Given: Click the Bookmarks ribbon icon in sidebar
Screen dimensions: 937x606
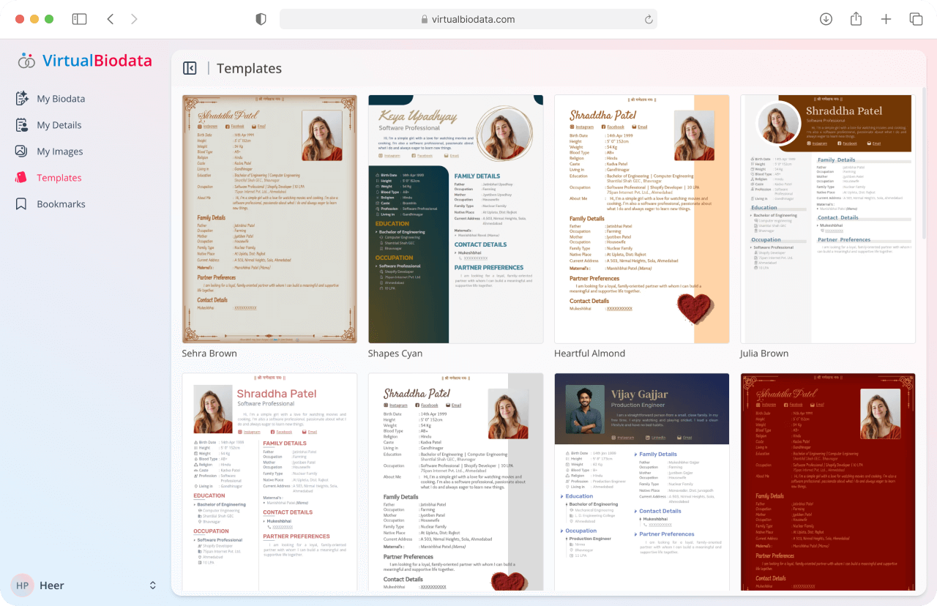Looking at the screenshot, I should click(21, 203).
